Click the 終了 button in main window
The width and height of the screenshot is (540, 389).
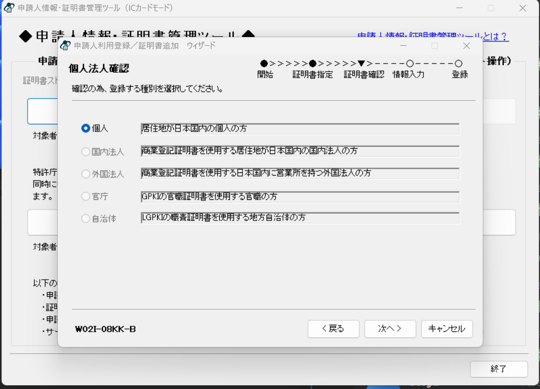click(x=498, y=369)
